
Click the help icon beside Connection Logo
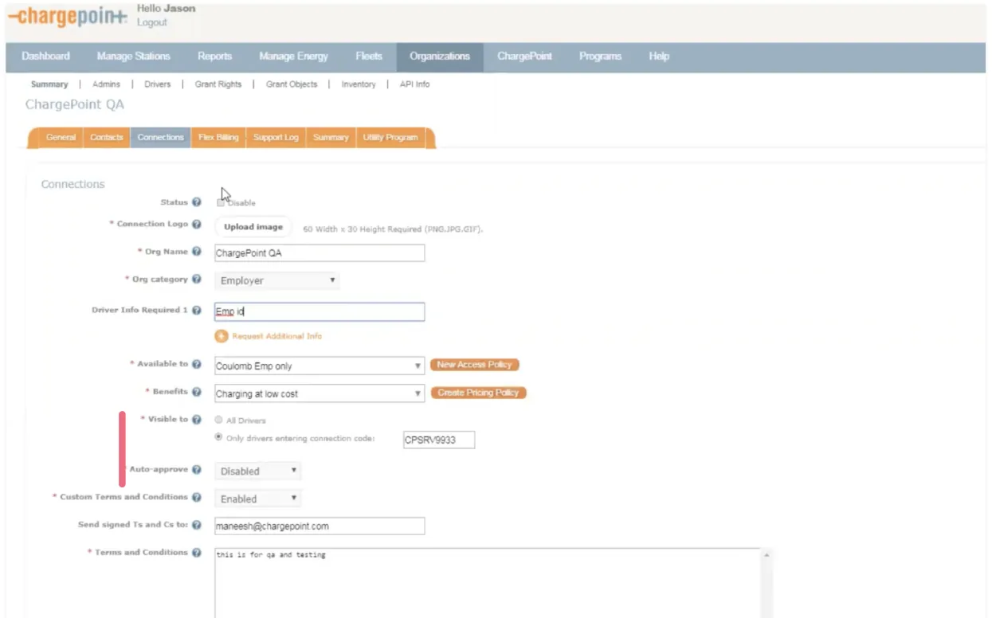[x=196, y=225]
